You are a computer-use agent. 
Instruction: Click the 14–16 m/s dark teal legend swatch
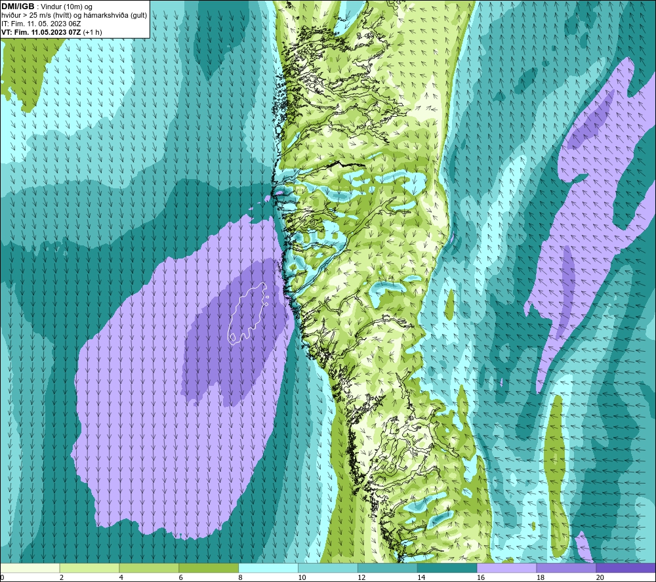(447, 568)
